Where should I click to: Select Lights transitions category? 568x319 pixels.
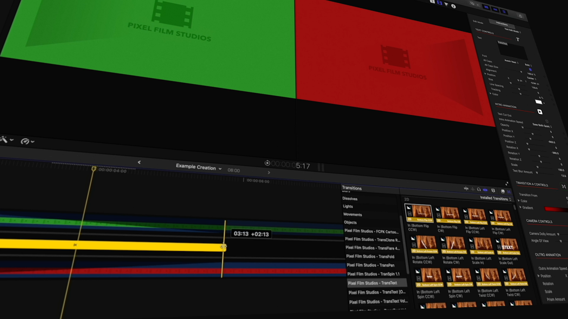pos(348,206)
